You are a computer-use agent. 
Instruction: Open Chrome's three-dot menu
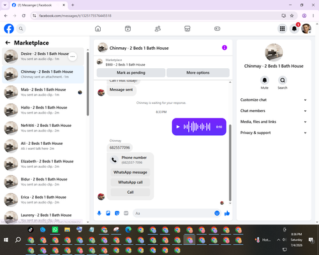(313, 16)
